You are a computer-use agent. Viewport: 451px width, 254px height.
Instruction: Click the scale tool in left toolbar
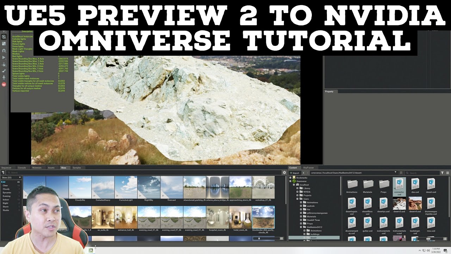click(x=4, y=43)
